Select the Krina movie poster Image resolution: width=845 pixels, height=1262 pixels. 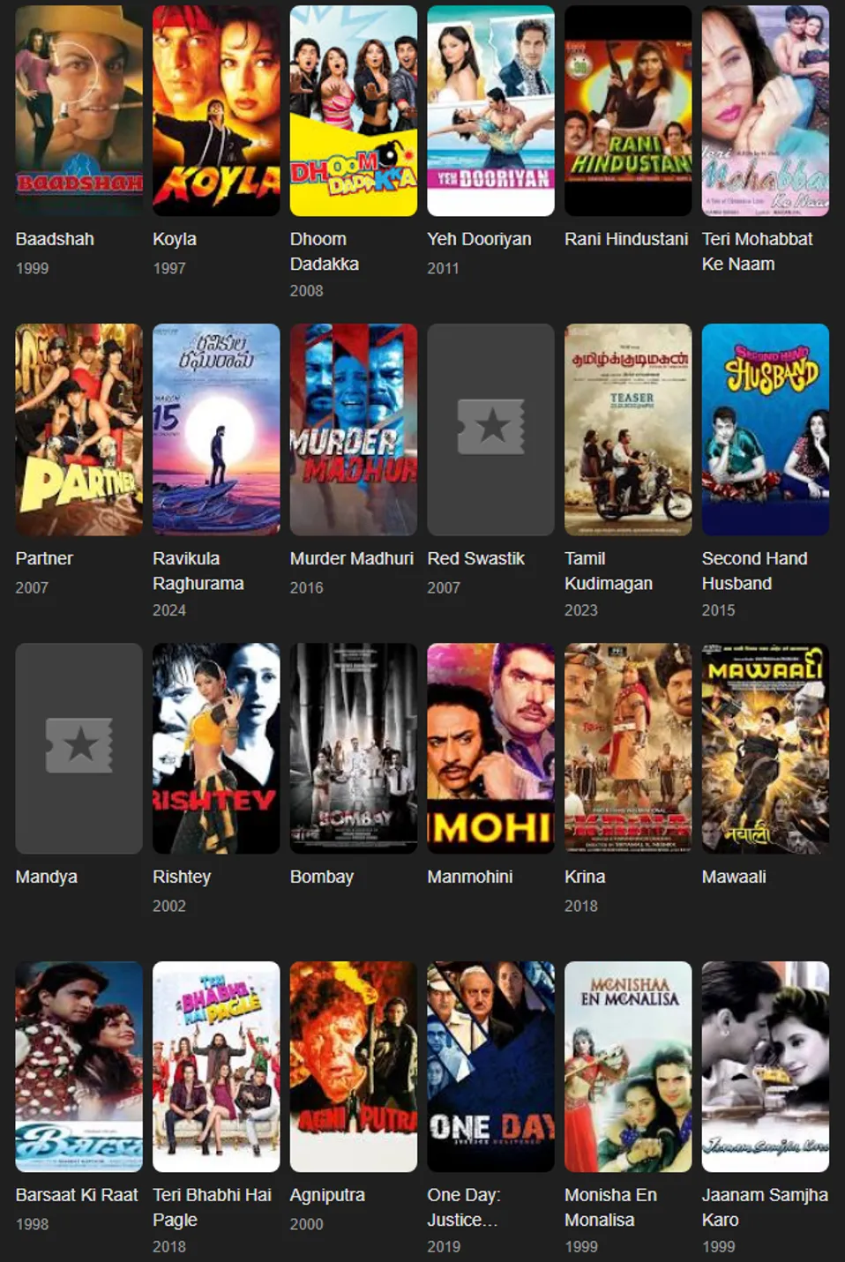click(628, 749)
